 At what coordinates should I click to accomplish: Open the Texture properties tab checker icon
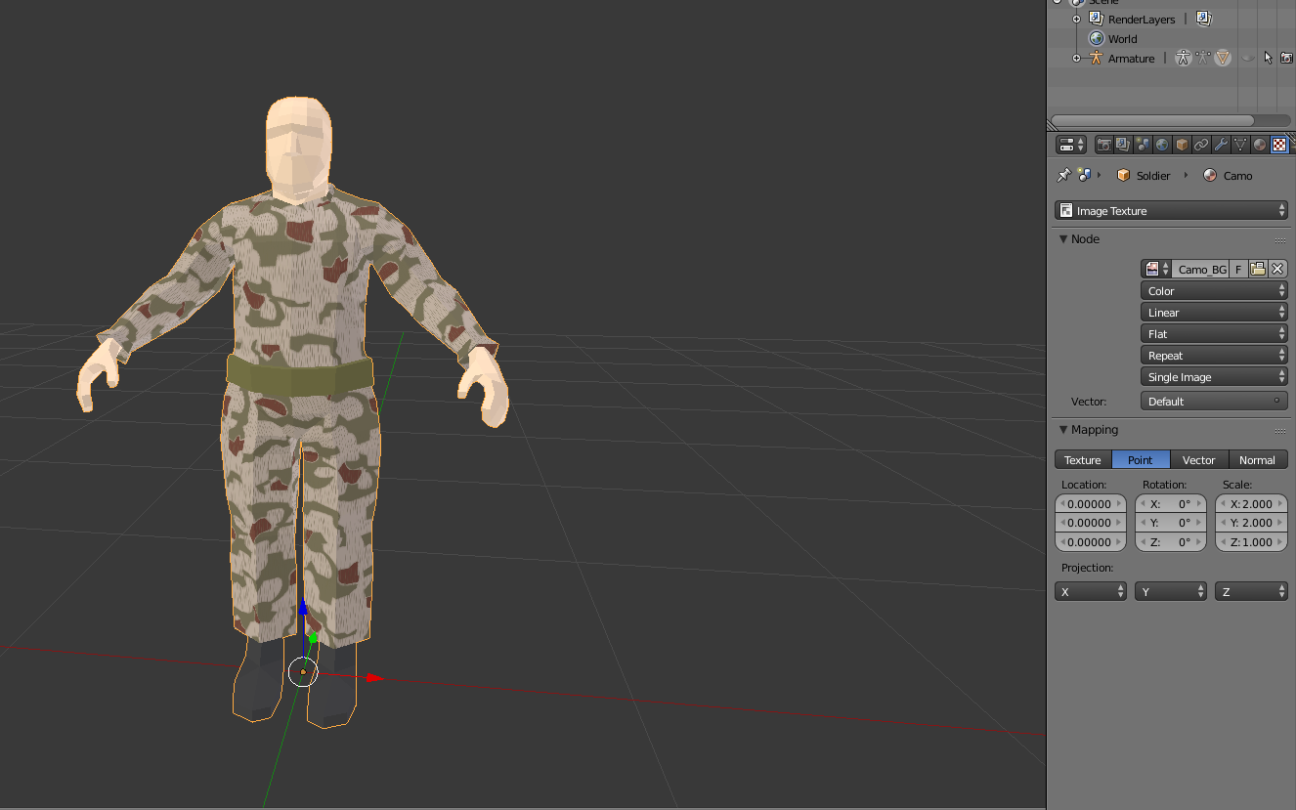click(1279, 145)
